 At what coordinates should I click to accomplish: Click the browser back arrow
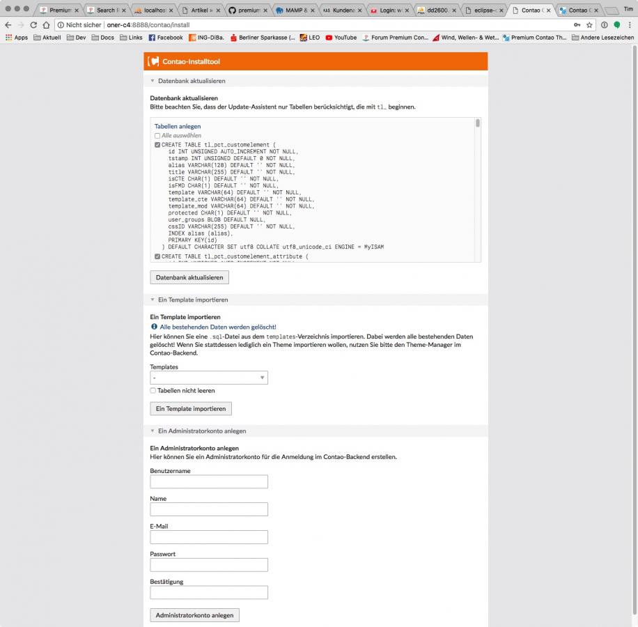point(8,24)
